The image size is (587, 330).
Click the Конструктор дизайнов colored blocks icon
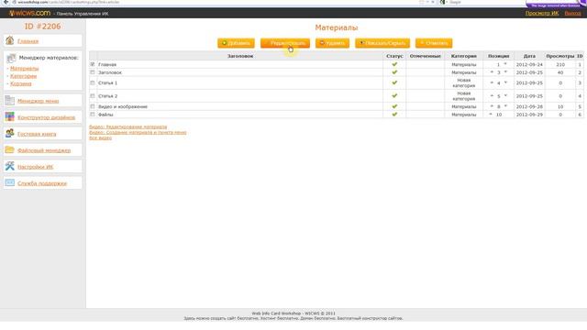click(x=10, y=116)
